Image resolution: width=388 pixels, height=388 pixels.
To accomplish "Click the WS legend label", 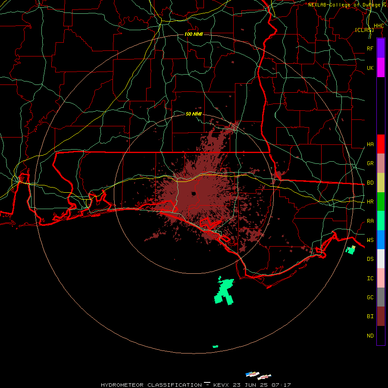I will [370, 240].
